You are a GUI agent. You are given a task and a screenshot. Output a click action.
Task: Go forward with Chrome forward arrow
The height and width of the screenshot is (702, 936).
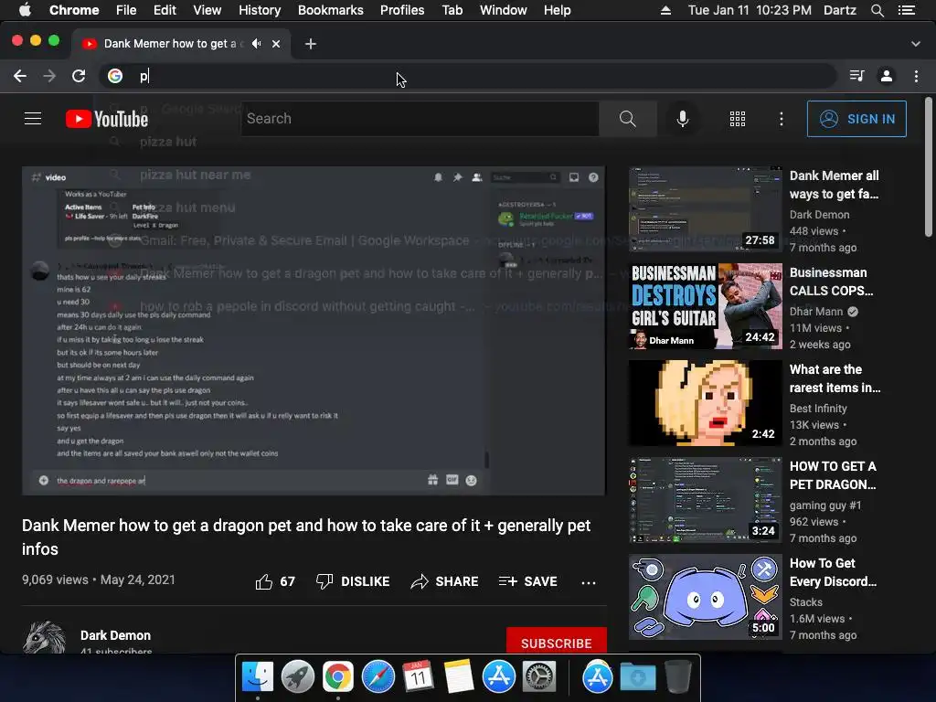(49, 76)
